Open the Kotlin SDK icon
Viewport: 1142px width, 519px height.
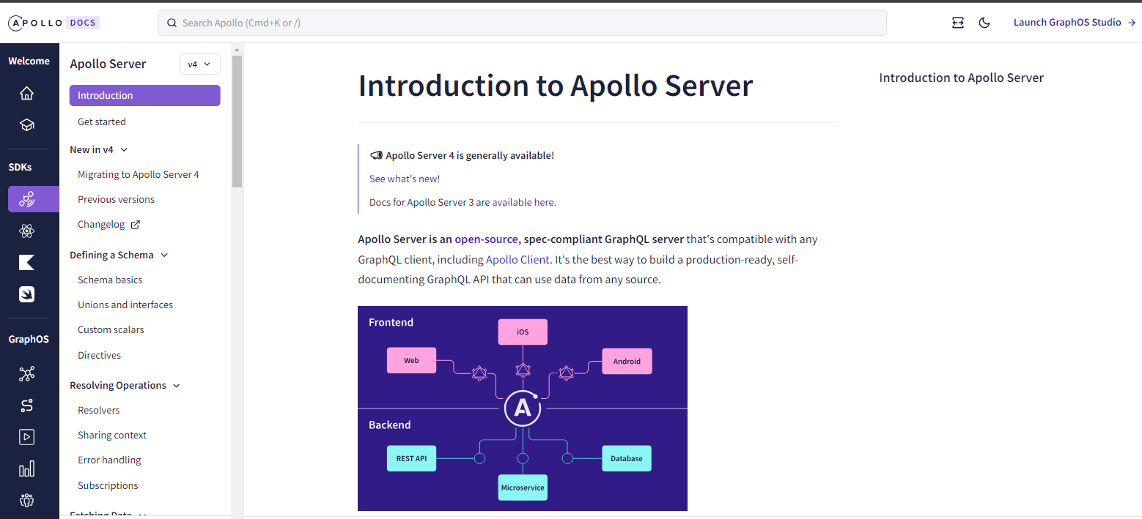click(27, 263)
